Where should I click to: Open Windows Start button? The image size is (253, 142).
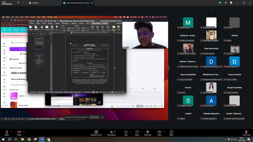click(x=3, y=139)
